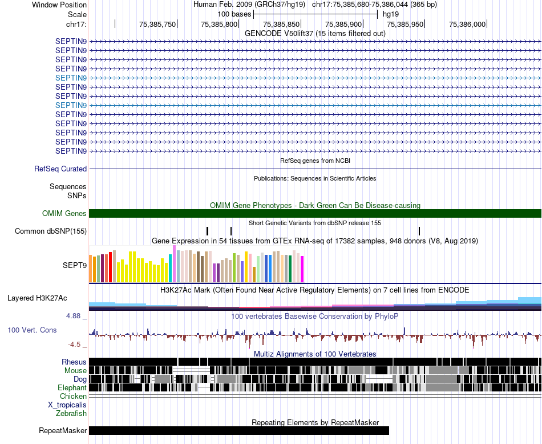Open Repeating Elements by RepeatMasker title
This screenshot has width=542, height=444.
[315, 422]
